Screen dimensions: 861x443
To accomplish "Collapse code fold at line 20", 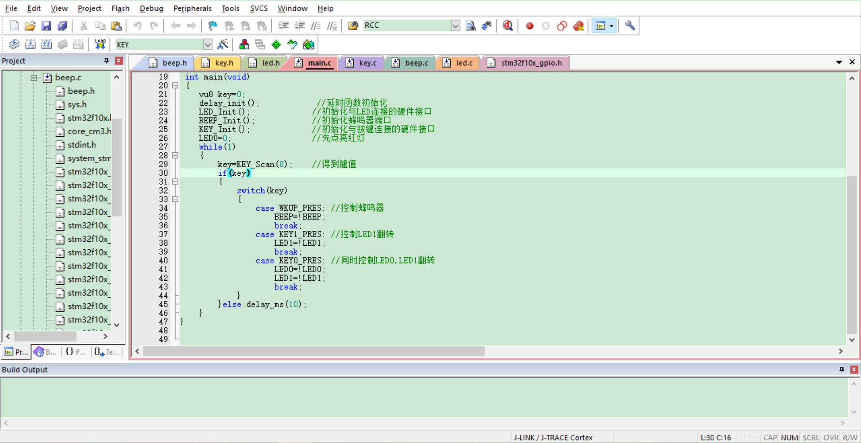I will coord(175,85).
